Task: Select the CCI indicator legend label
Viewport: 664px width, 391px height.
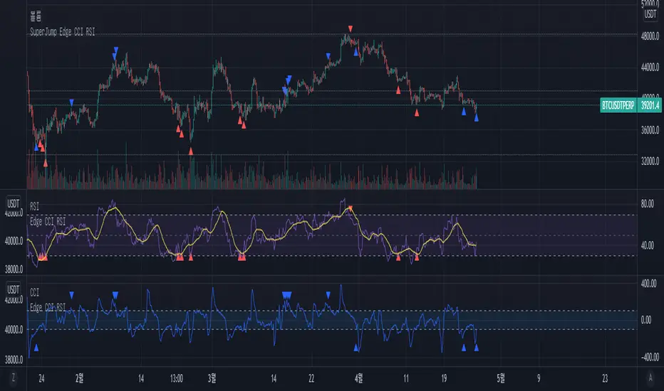Action: 36,290
